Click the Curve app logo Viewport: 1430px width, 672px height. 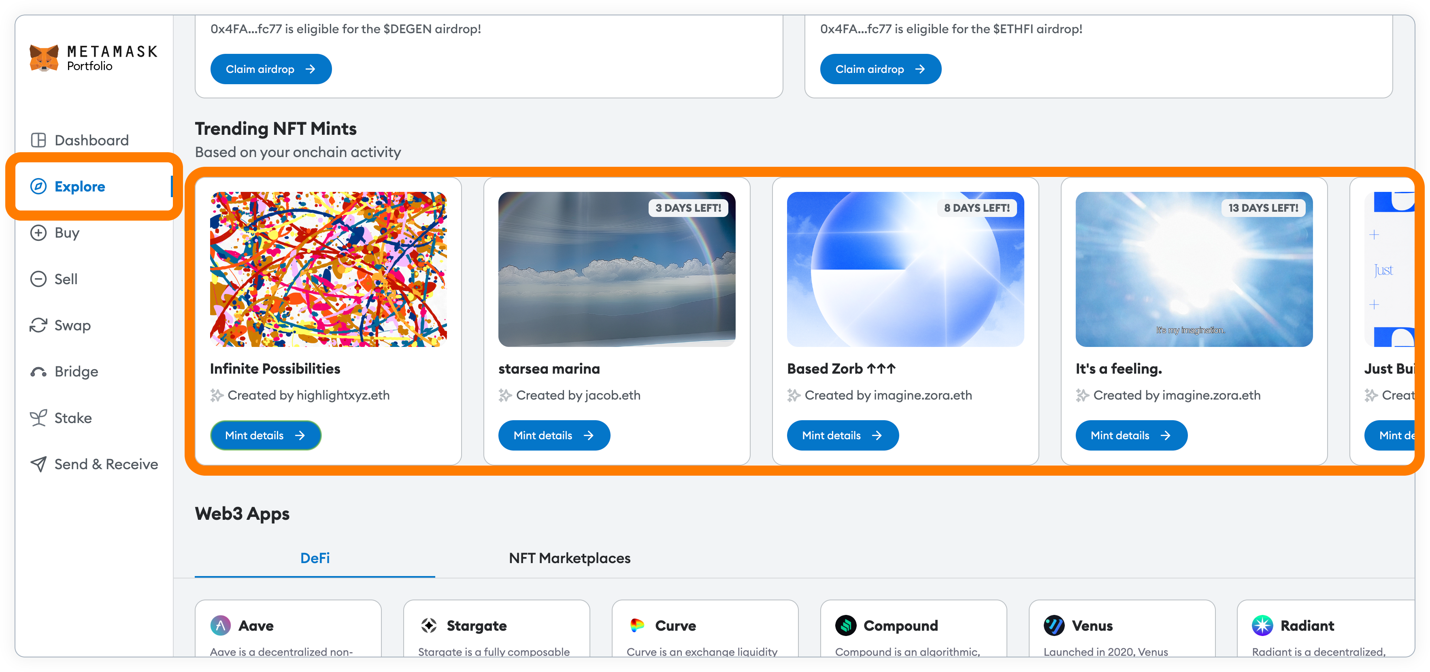pyautogui.click(x=637, y=625)
